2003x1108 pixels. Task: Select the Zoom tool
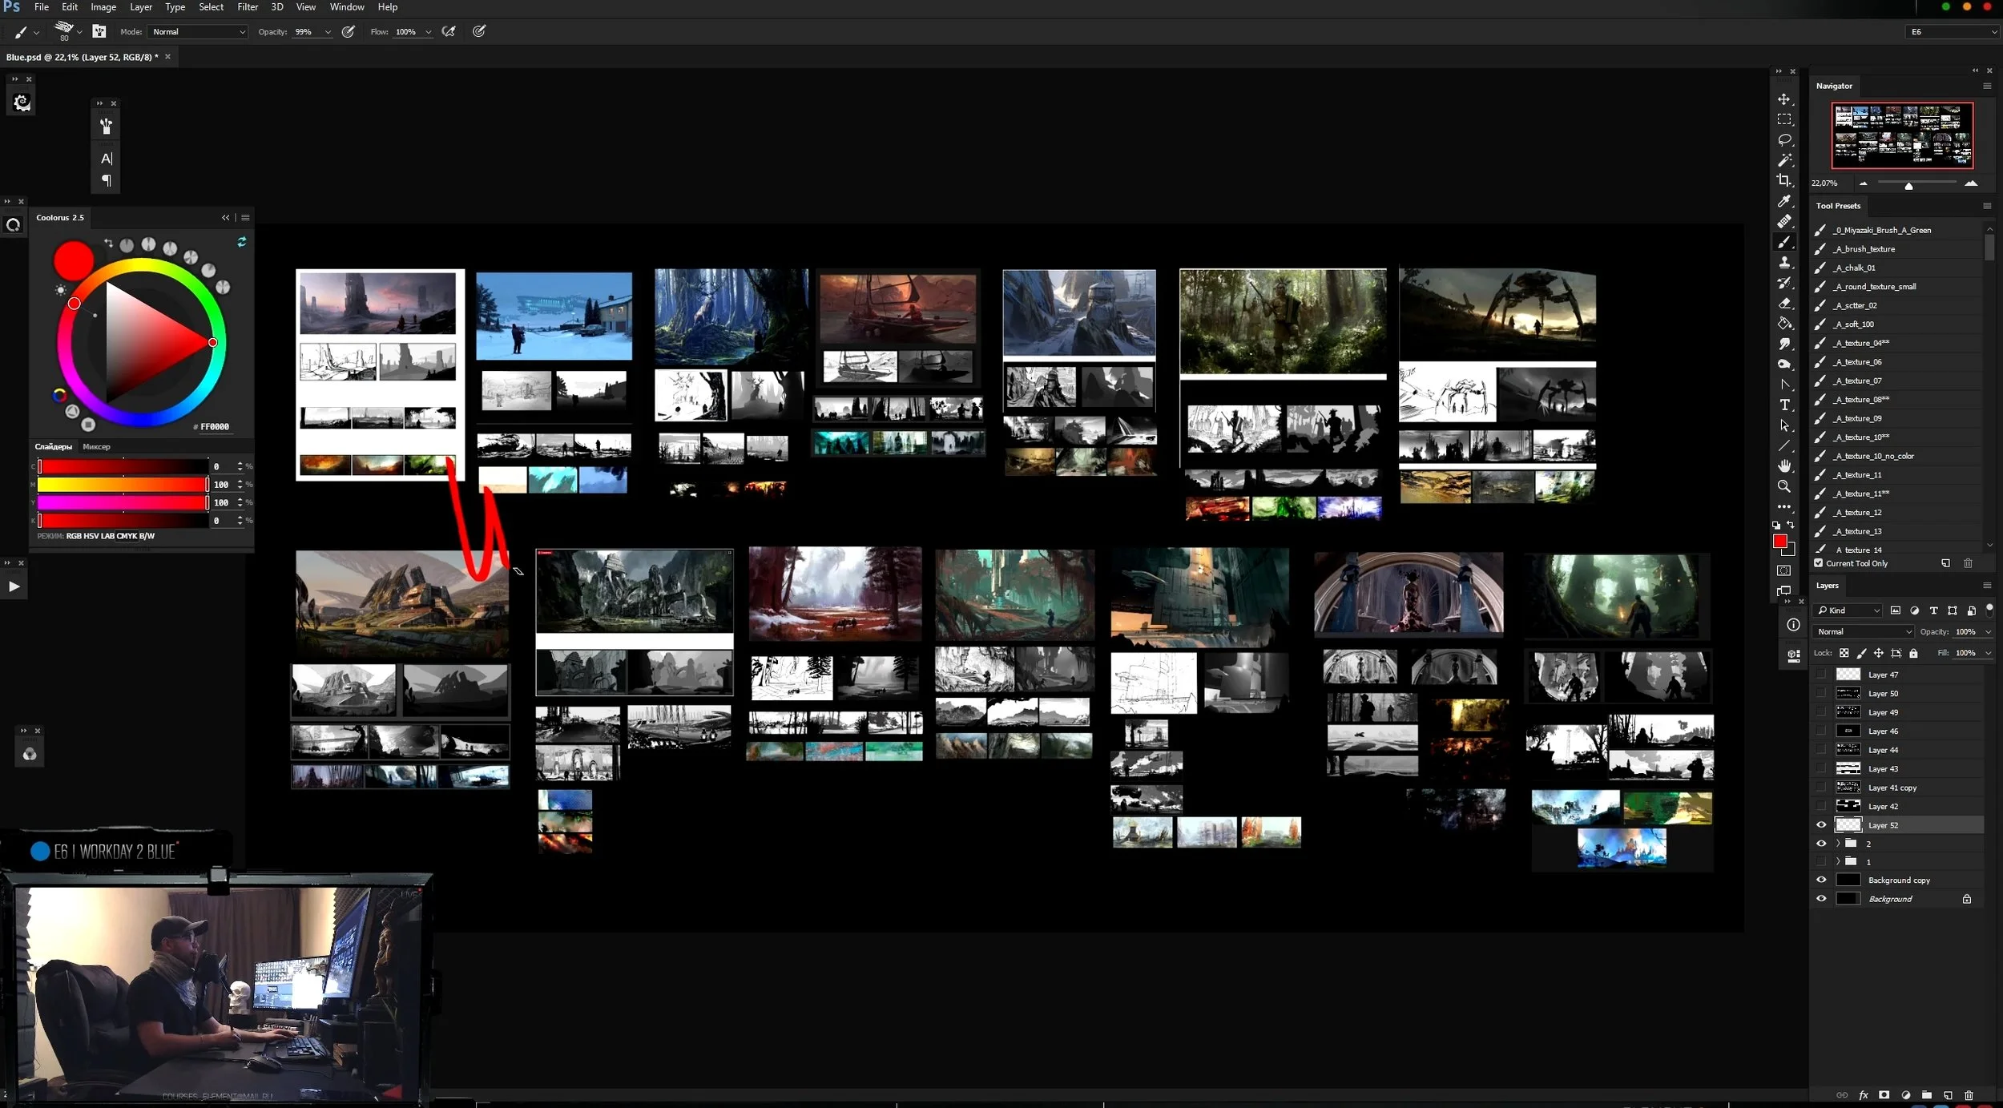1784,486
